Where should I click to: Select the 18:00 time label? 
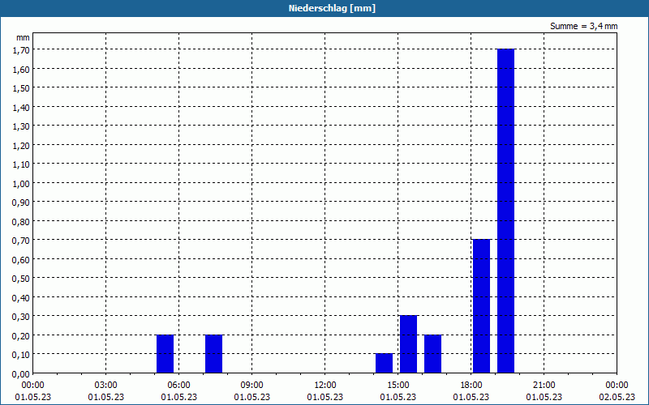coord(471,385)
